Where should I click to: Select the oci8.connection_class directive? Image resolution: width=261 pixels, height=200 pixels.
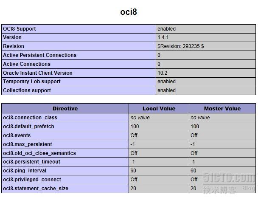point(30,117)
